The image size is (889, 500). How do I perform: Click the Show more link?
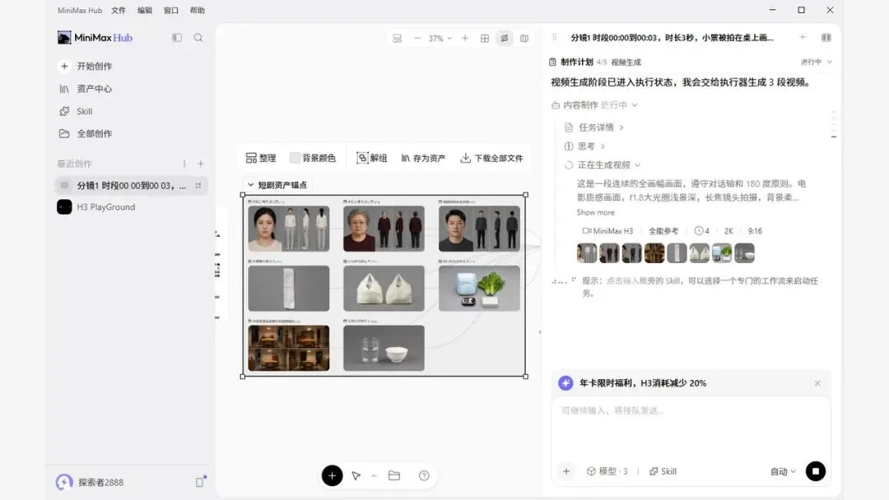point(595,212)
